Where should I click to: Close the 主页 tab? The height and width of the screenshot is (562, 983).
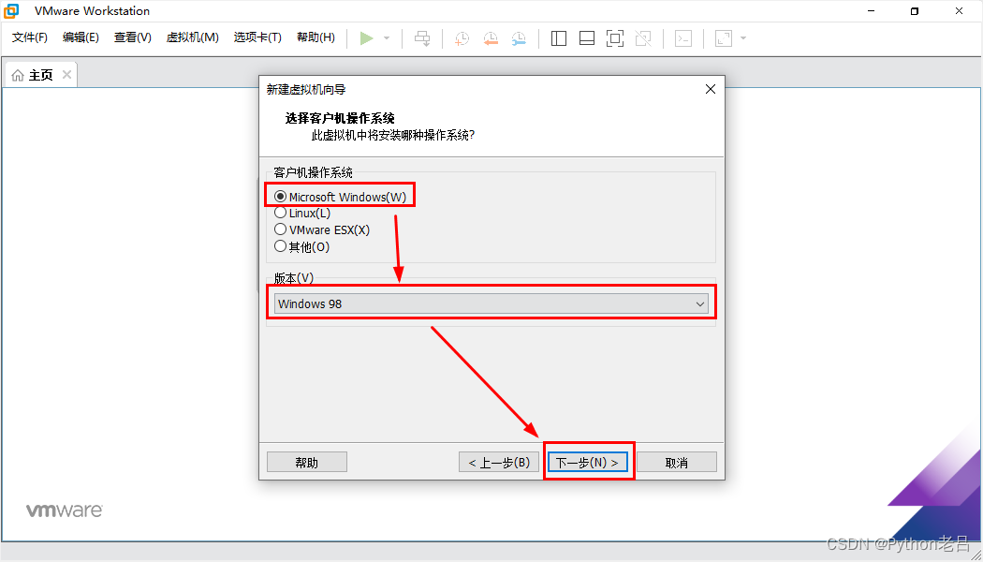66,75
